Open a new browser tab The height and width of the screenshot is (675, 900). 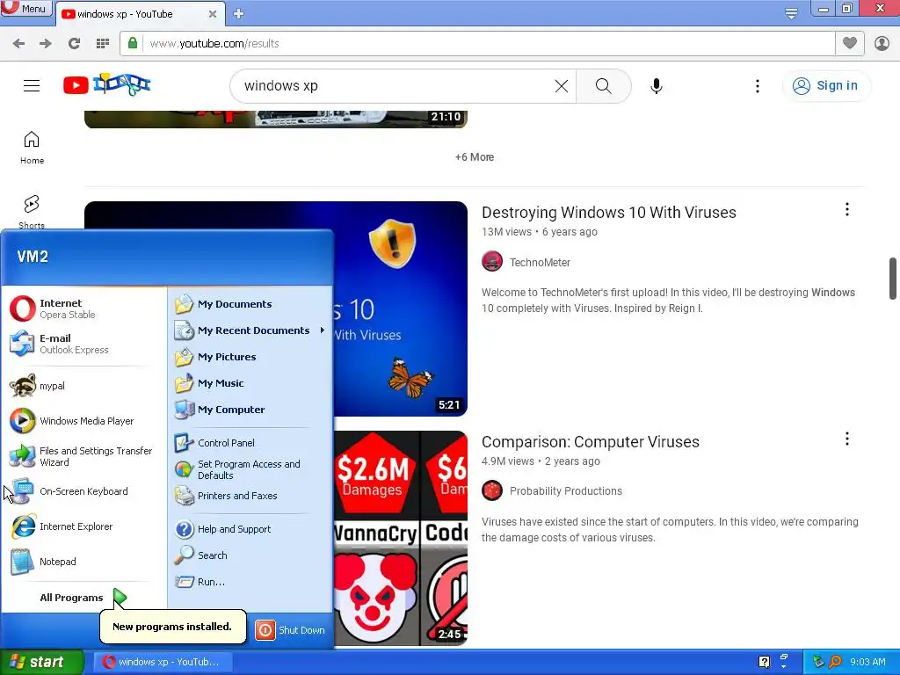pos(239,14)
